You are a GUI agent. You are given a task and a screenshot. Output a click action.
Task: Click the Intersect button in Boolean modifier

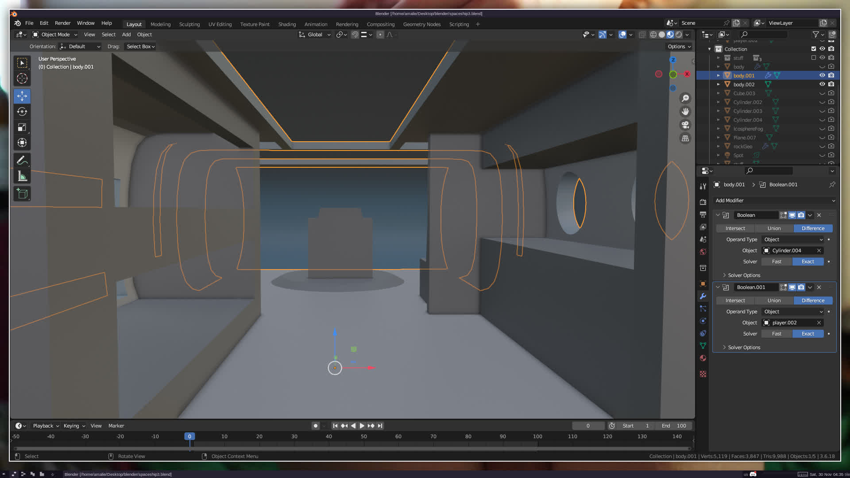point(735,228)
